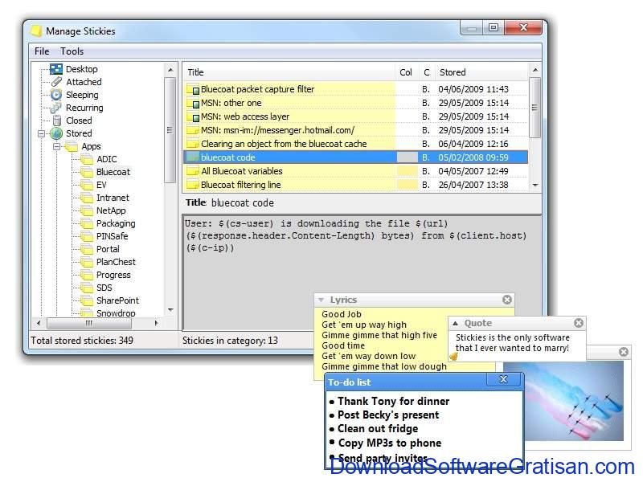Image resolution: width=643 pixels, height=482 pixels.
Task: Click note icon of MSN: web access layer
Action: [193, 116]
